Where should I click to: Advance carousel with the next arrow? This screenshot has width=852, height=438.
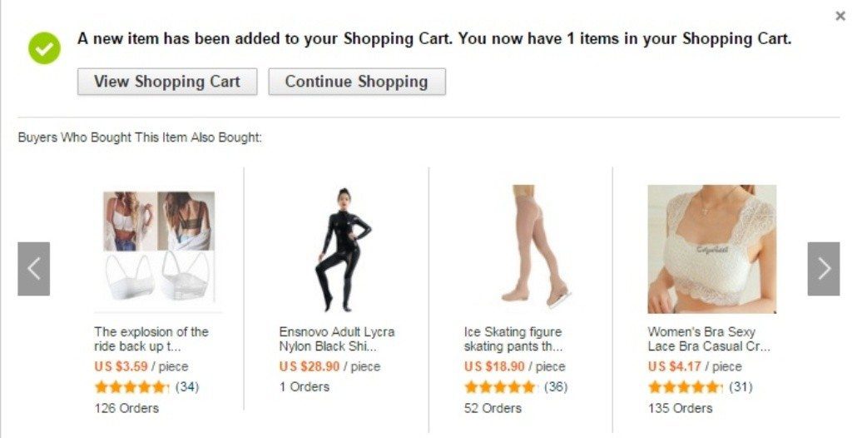823,268
